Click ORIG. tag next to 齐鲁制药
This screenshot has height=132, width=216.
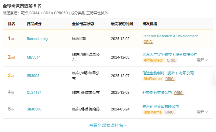(179, 93)
